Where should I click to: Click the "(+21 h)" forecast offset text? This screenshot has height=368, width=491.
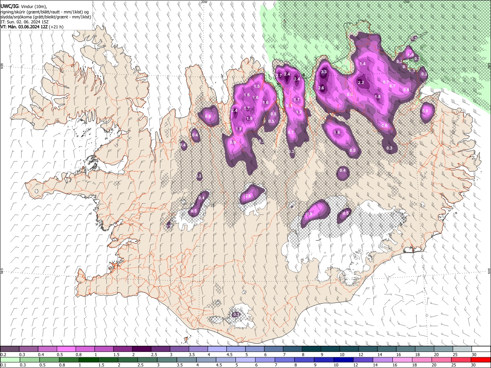click(56, 27)
